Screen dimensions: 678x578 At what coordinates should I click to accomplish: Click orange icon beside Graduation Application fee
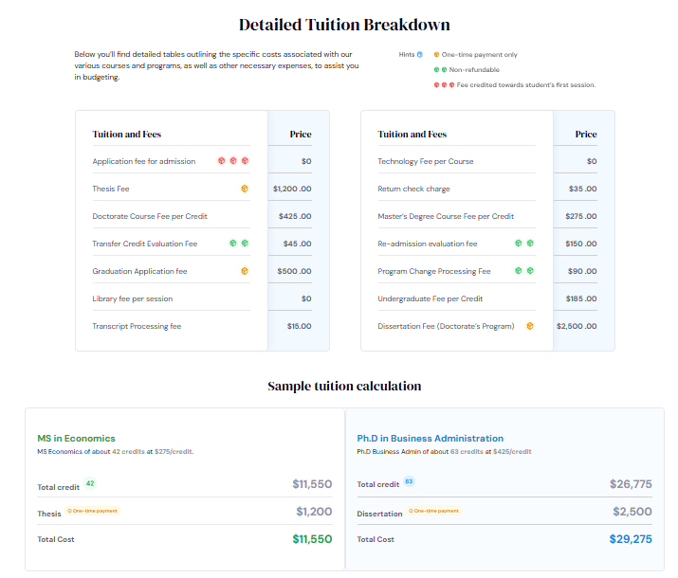[x=244, y=271]
